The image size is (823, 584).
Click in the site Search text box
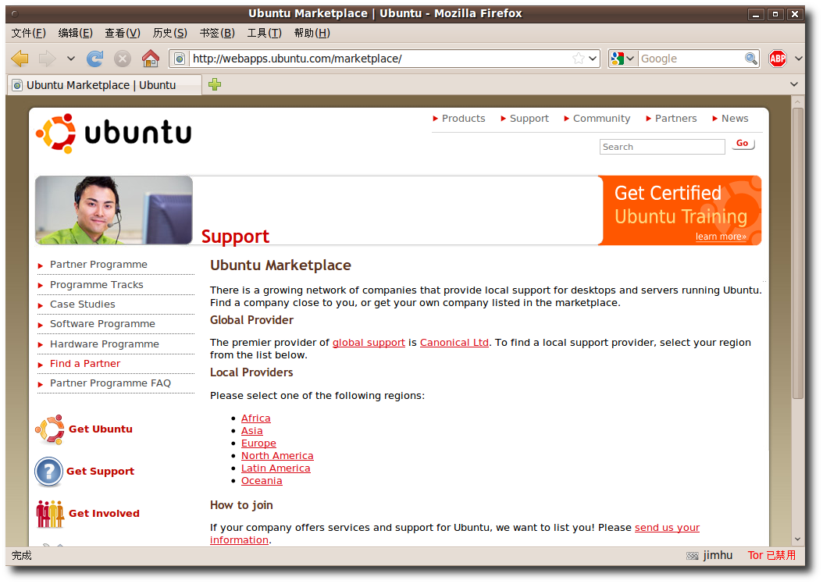(x=662, y=147)
